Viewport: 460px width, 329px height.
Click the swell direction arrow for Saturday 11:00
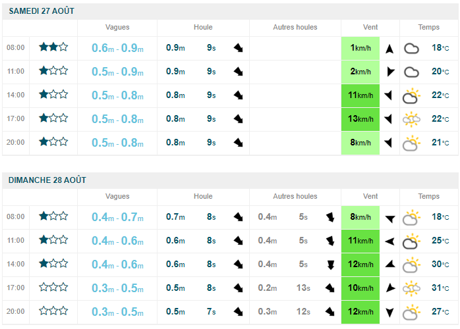point(238,72)
